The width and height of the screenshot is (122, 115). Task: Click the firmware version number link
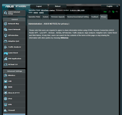coord(77,10)
